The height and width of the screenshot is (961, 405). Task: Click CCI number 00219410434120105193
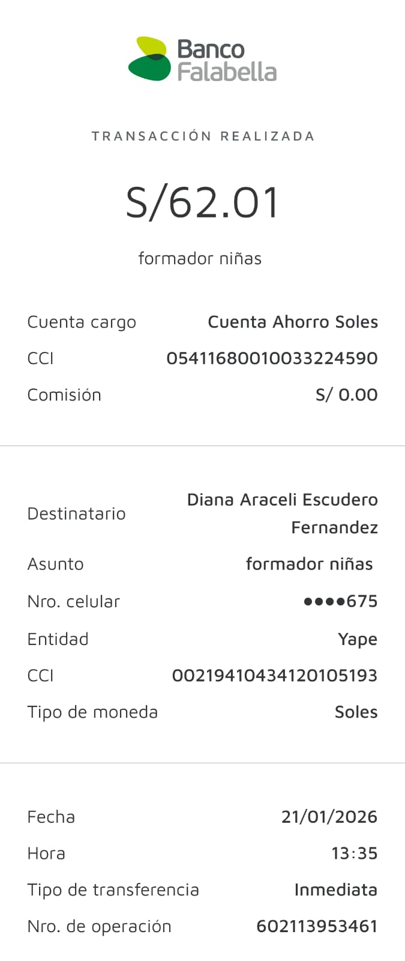tap(274, 676)
